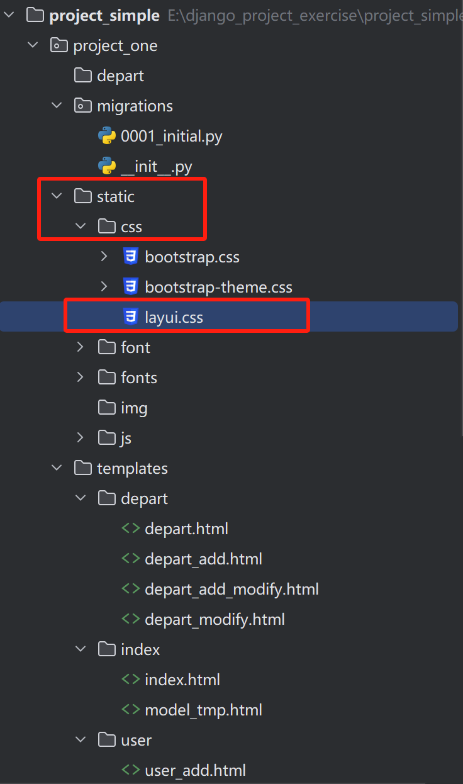Expand the js folder chevron
Image resolution: width=463 pixels, height=784 pixels.
pyautogui.click(x=81, y=438)
